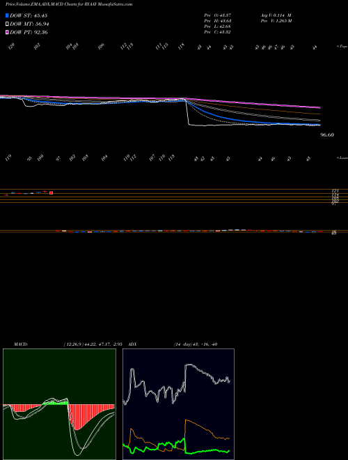Click the 114 price level label
Image resolution: width=348 pixels, height=460 pixels.
tap(335, 194)
